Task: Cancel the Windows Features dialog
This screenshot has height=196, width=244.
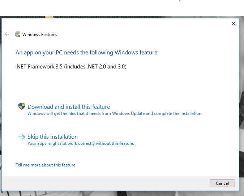Action: click(x=222, y=183)
